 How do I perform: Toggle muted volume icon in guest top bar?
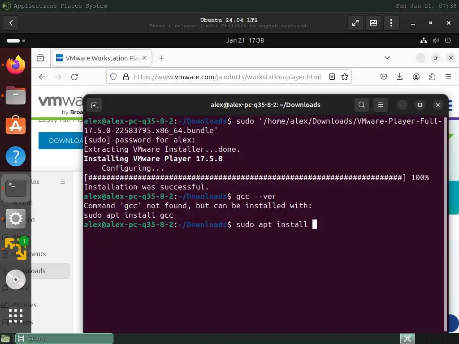[436, 40]
